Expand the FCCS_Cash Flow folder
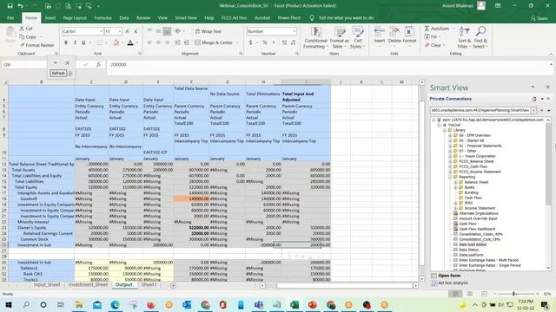 click(x=450, y=166)
